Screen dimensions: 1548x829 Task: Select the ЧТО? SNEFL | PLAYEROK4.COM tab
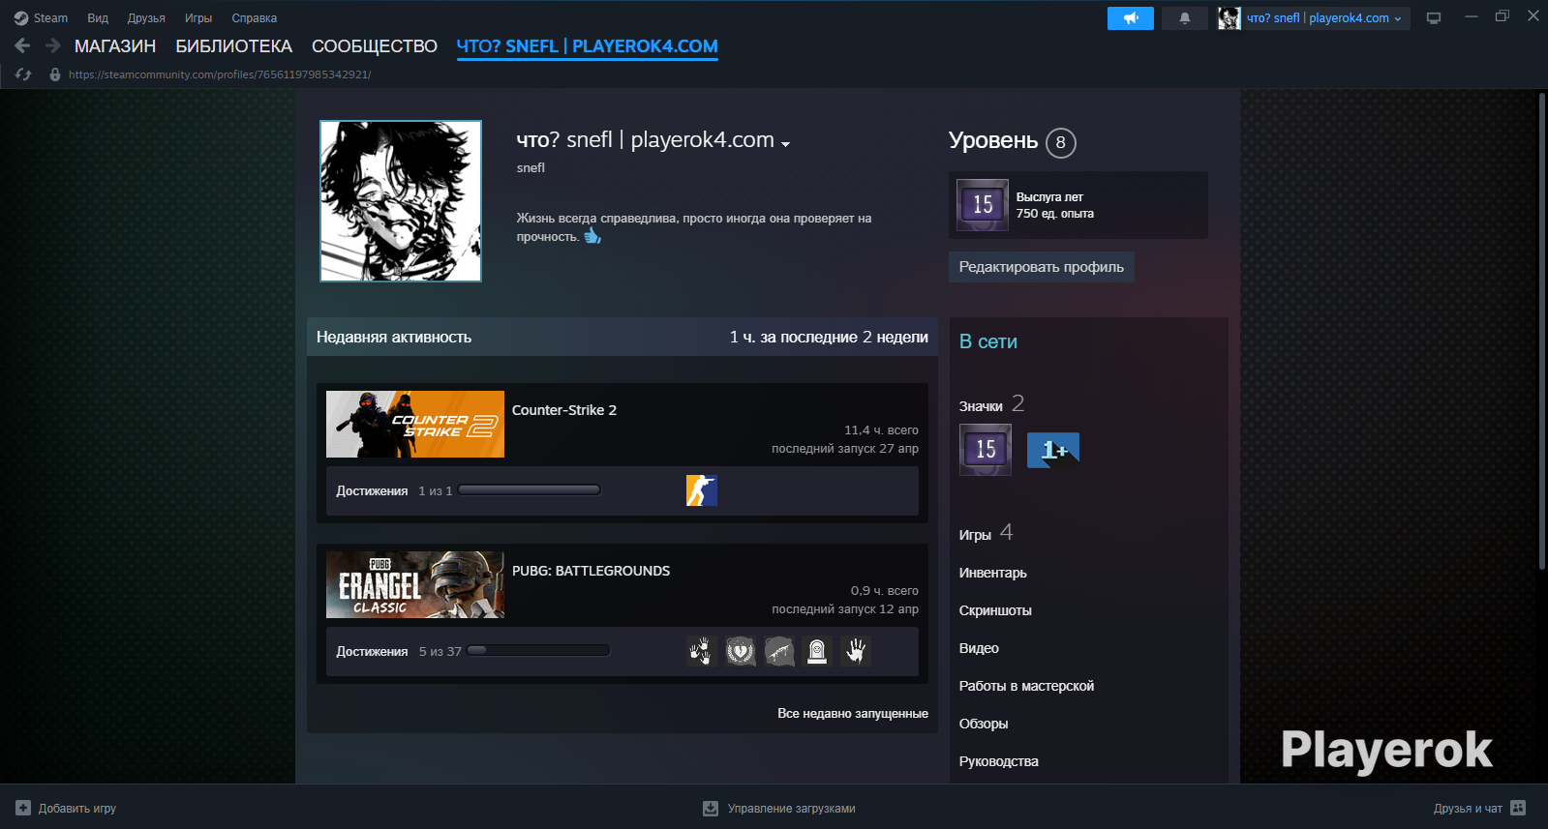(587, 46)
